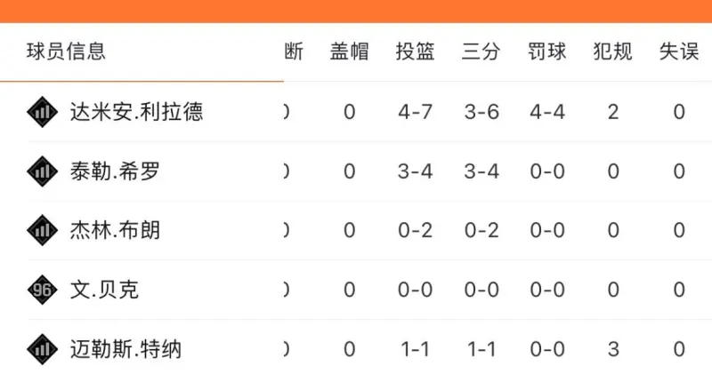Open player 达米安.利拉德's profile
This screenshot has width=712, height=374.
pos(136,112)
